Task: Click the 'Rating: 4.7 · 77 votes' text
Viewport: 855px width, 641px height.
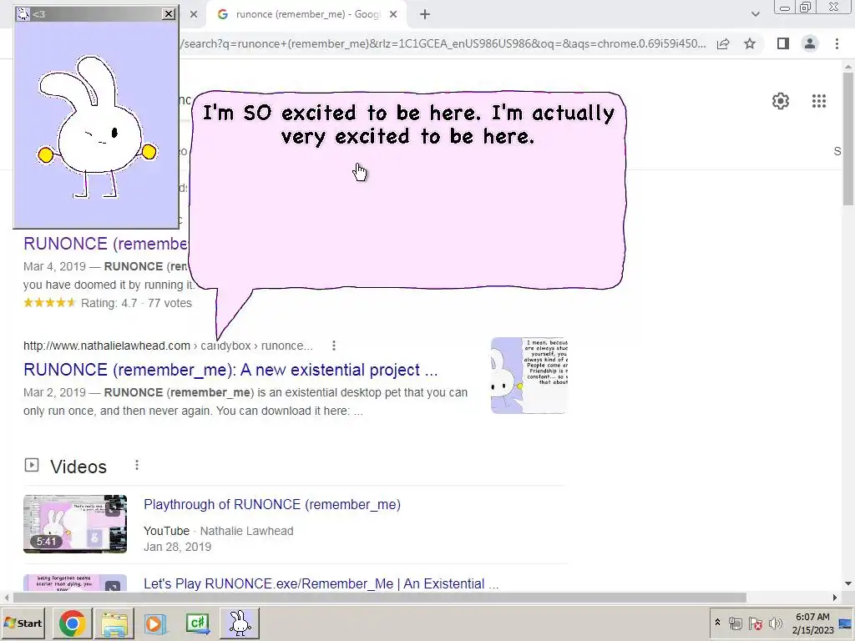Action: [x=136, y=303]
